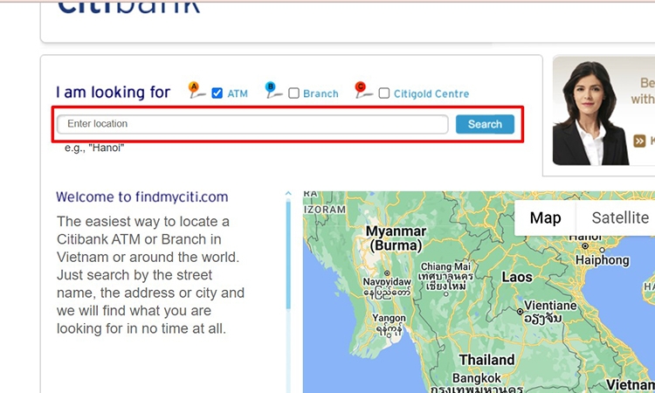655x393 pixels.
Task: Click the ATM label link
Action: (x=238, y=93)
